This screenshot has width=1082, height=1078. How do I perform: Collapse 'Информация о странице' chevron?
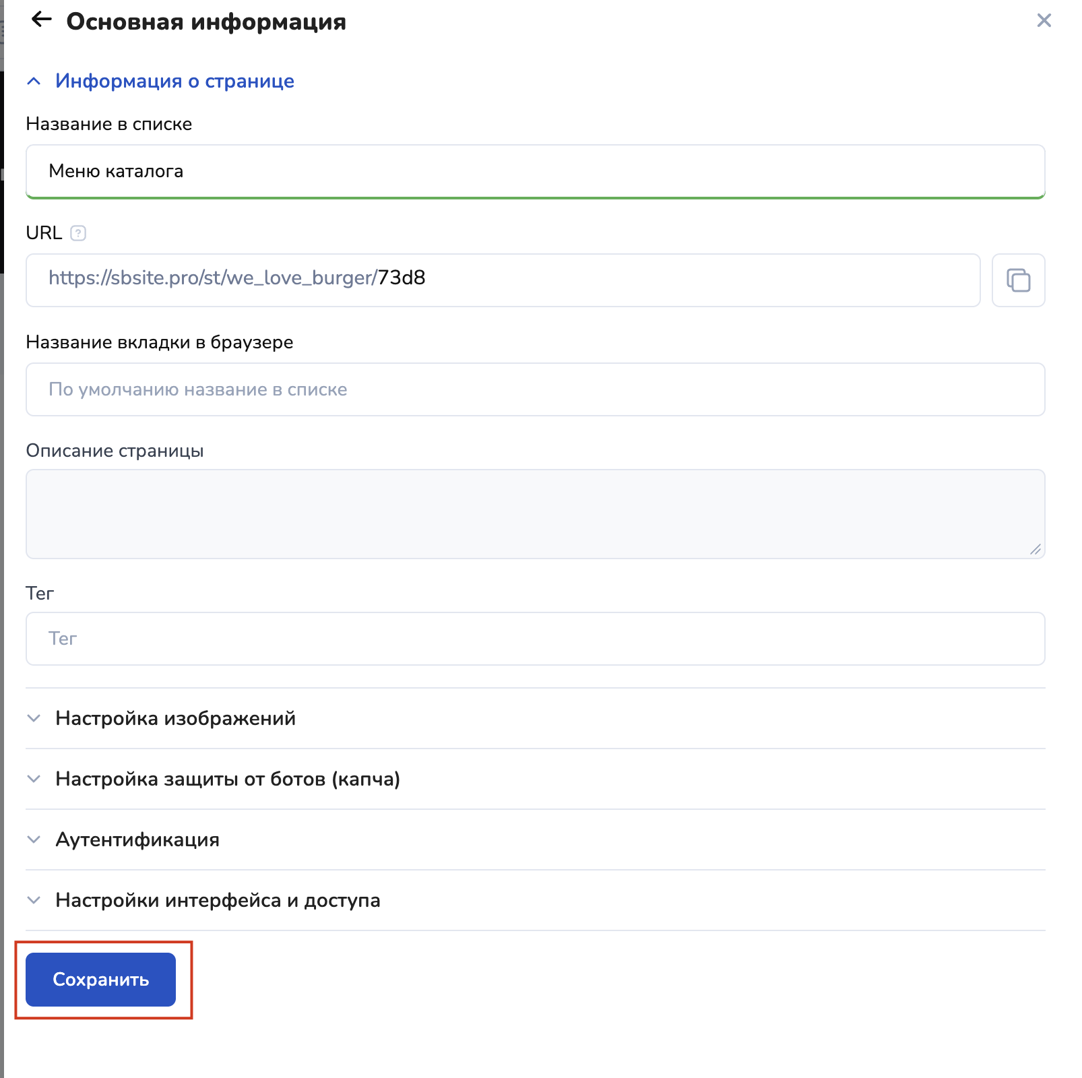tap(34, 82)
